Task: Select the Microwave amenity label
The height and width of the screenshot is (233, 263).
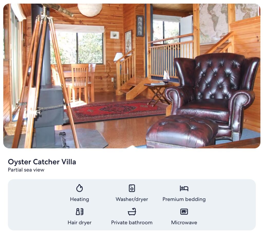Action: coord(184,223)
